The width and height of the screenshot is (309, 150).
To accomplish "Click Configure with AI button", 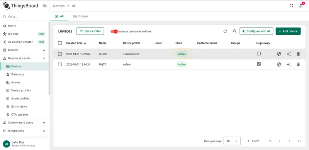I will coord(256,31).
